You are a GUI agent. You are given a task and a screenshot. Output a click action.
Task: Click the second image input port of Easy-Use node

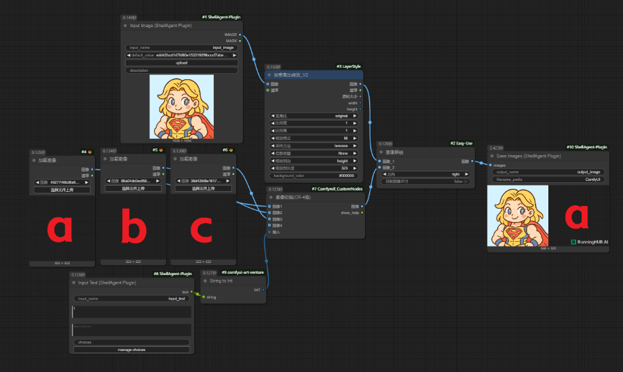(x=379, y=168)
